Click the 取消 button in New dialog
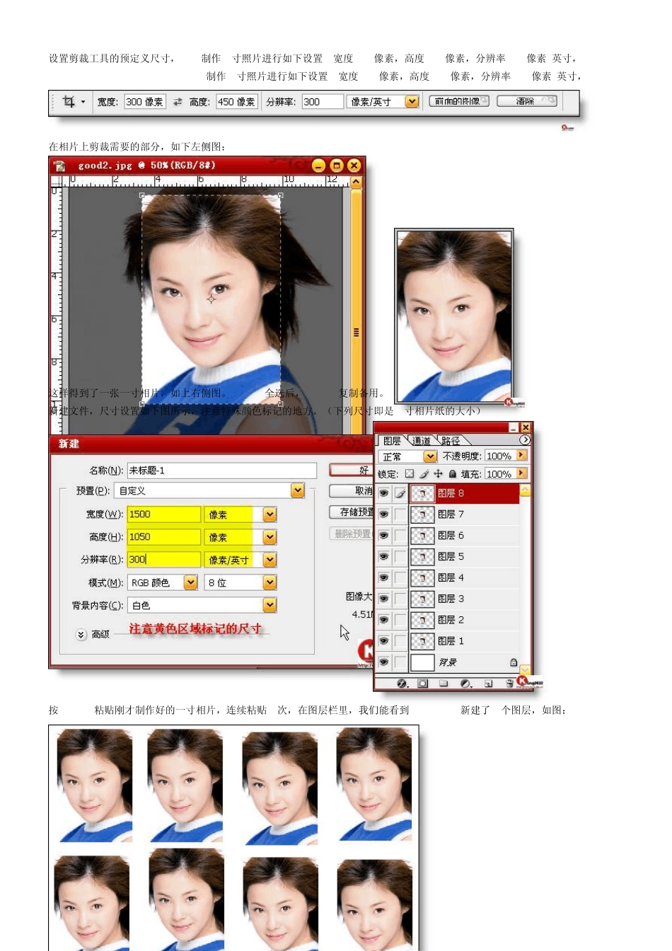The width and height of the screenshot is (672, 951). [x=352, y=491]
